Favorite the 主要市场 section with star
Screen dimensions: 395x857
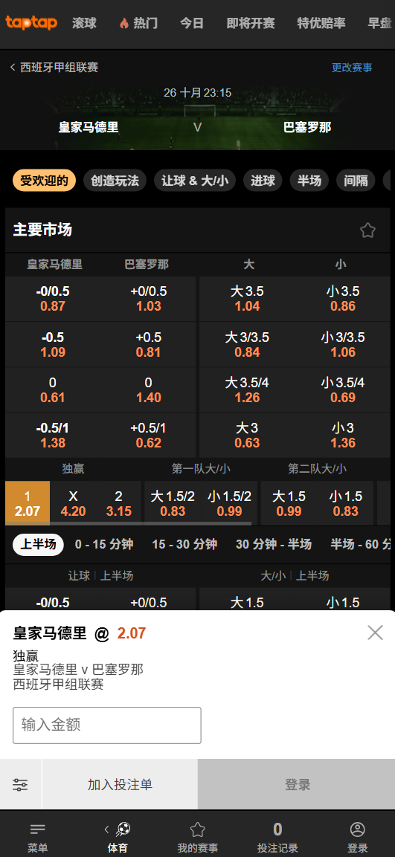coord(367,230)
